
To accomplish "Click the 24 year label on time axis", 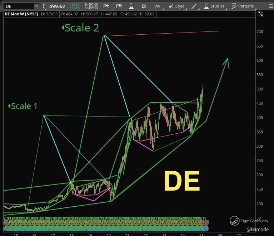I will (183, 235).
